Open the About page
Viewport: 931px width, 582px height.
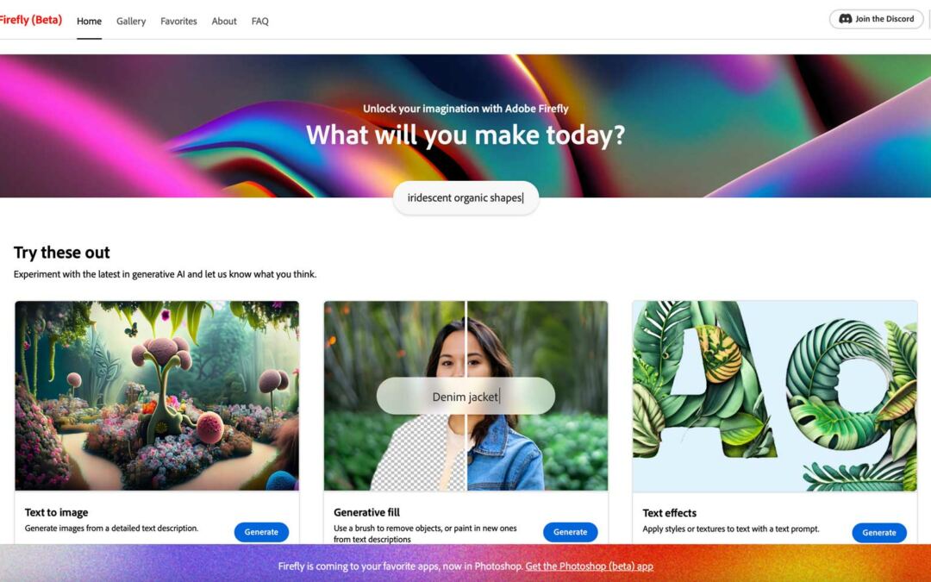[224, 22]
